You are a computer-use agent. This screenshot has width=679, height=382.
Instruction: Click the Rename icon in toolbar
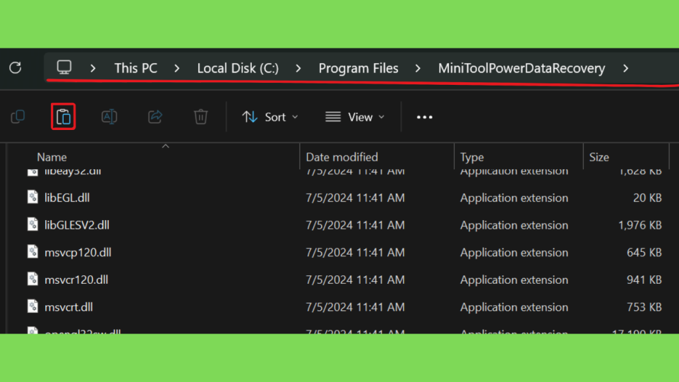pos(109,117)
